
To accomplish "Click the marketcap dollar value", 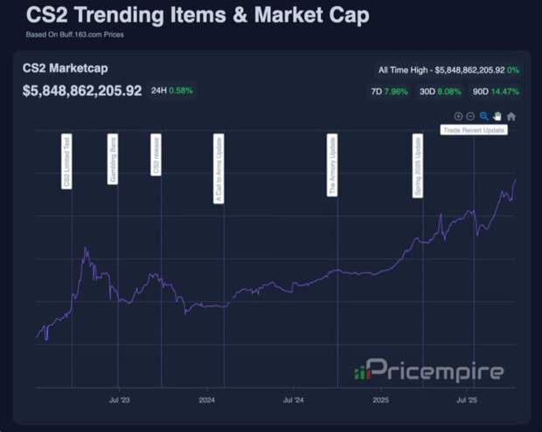I will point(82,91).
